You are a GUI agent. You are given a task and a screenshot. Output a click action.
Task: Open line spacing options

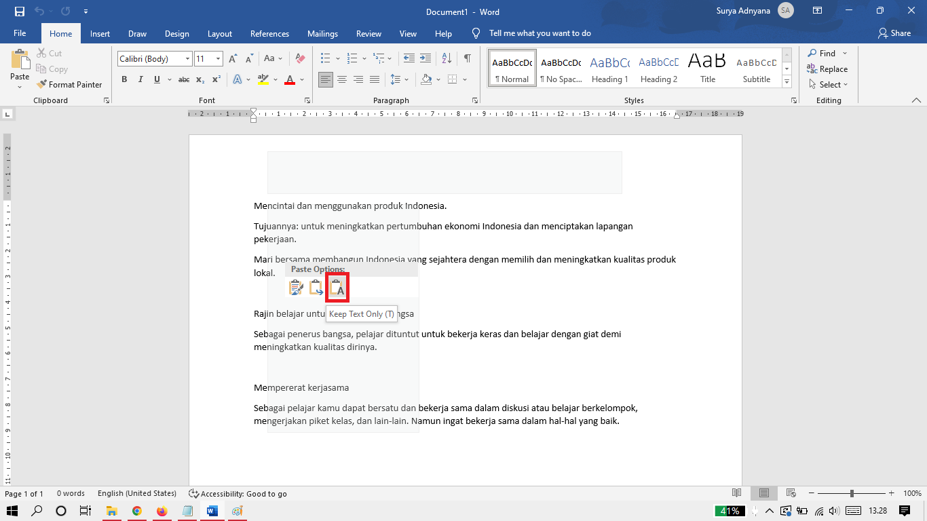(x=400, y=79)
